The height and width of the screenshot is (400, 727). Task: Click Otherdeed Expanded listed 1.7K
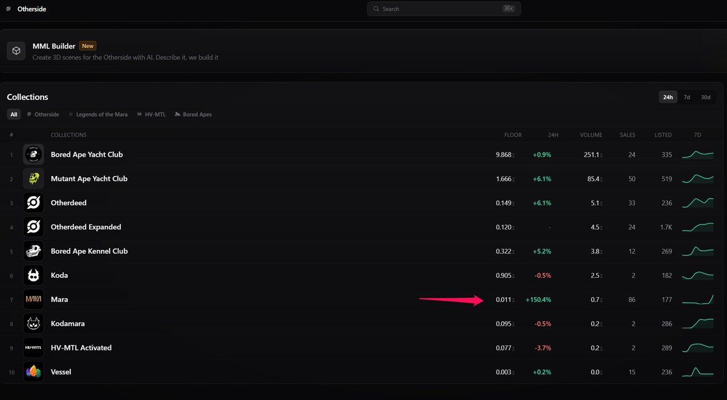666,228
